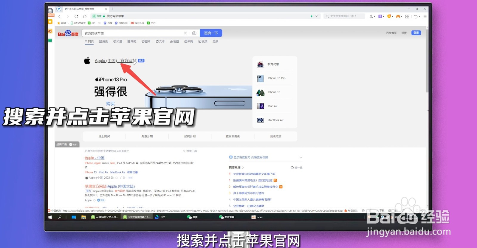Click the browser back arrow
This screenshot has width=477, height=248.
click(x=59, y=16)
